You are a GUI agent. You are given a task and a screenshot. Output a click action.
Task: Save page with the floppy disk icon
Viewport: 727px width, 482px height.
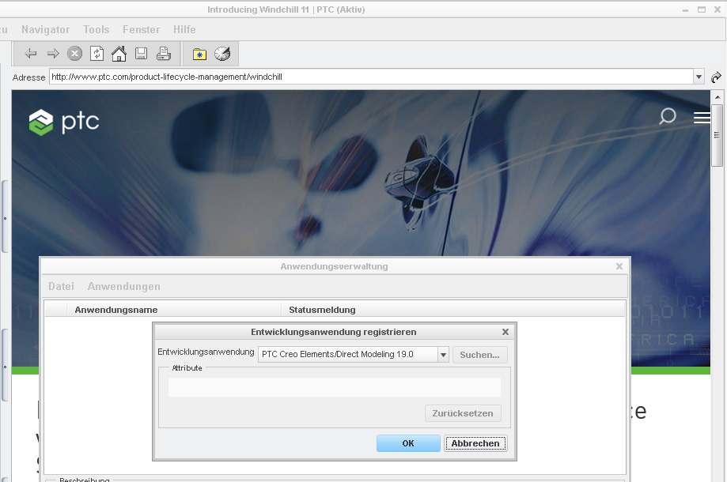[x=141, y=54]
